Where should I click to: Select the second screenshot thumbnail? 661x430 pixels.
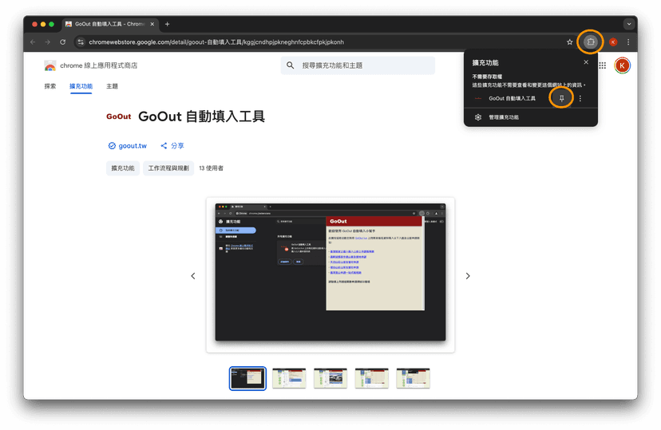click(289, 378)
